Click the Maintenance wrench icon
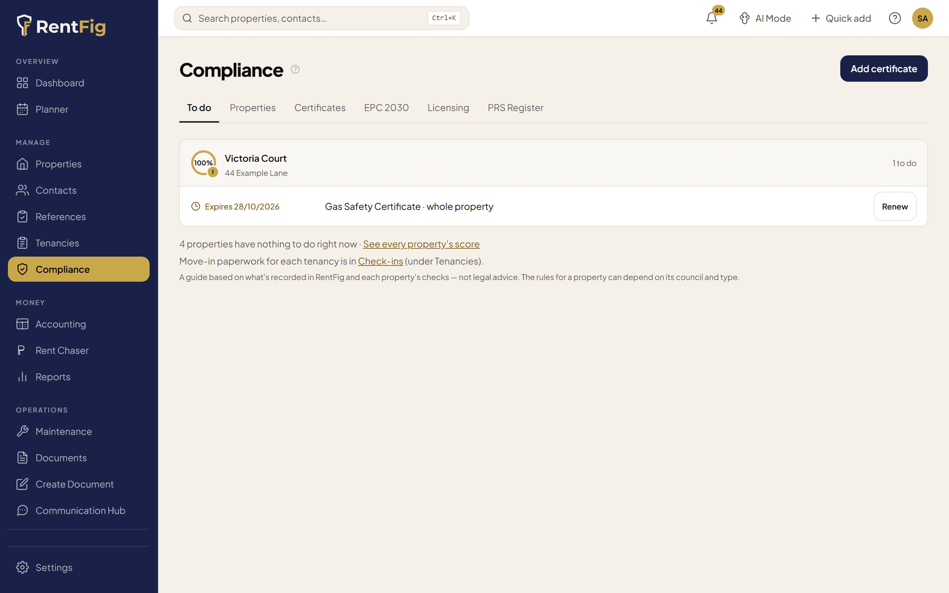 coord(22,431)
